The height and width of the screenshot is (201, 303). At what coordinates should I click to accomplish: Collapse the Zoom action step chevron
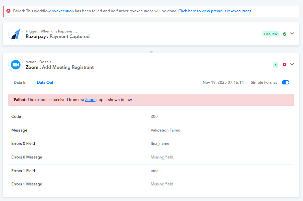point(292,64)
